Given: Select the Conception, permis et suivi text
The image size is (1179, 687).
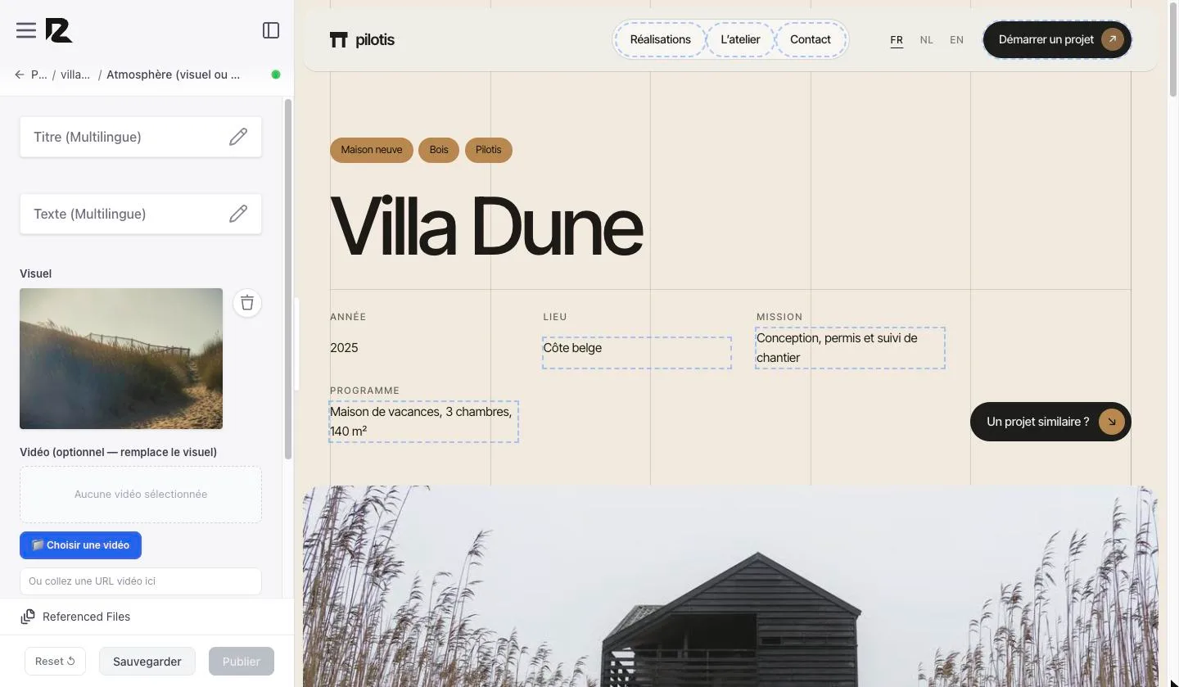Looking at the screenshot, I should tap(850, 348).
